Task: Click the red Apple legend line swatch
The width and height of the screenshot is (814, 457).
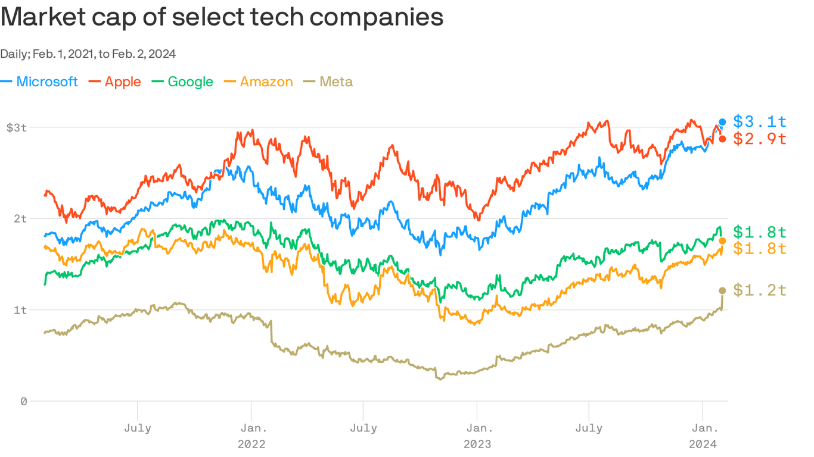Action: [94, 82]
